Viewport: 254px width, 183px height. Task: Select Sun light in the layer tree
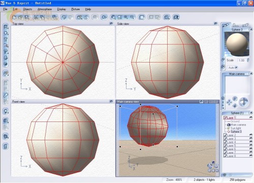(236, 128)
